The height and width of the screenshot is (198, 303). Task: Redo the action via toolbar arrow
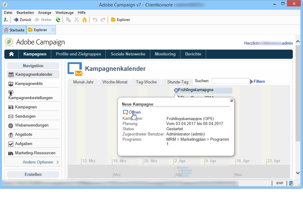[103, 20]
